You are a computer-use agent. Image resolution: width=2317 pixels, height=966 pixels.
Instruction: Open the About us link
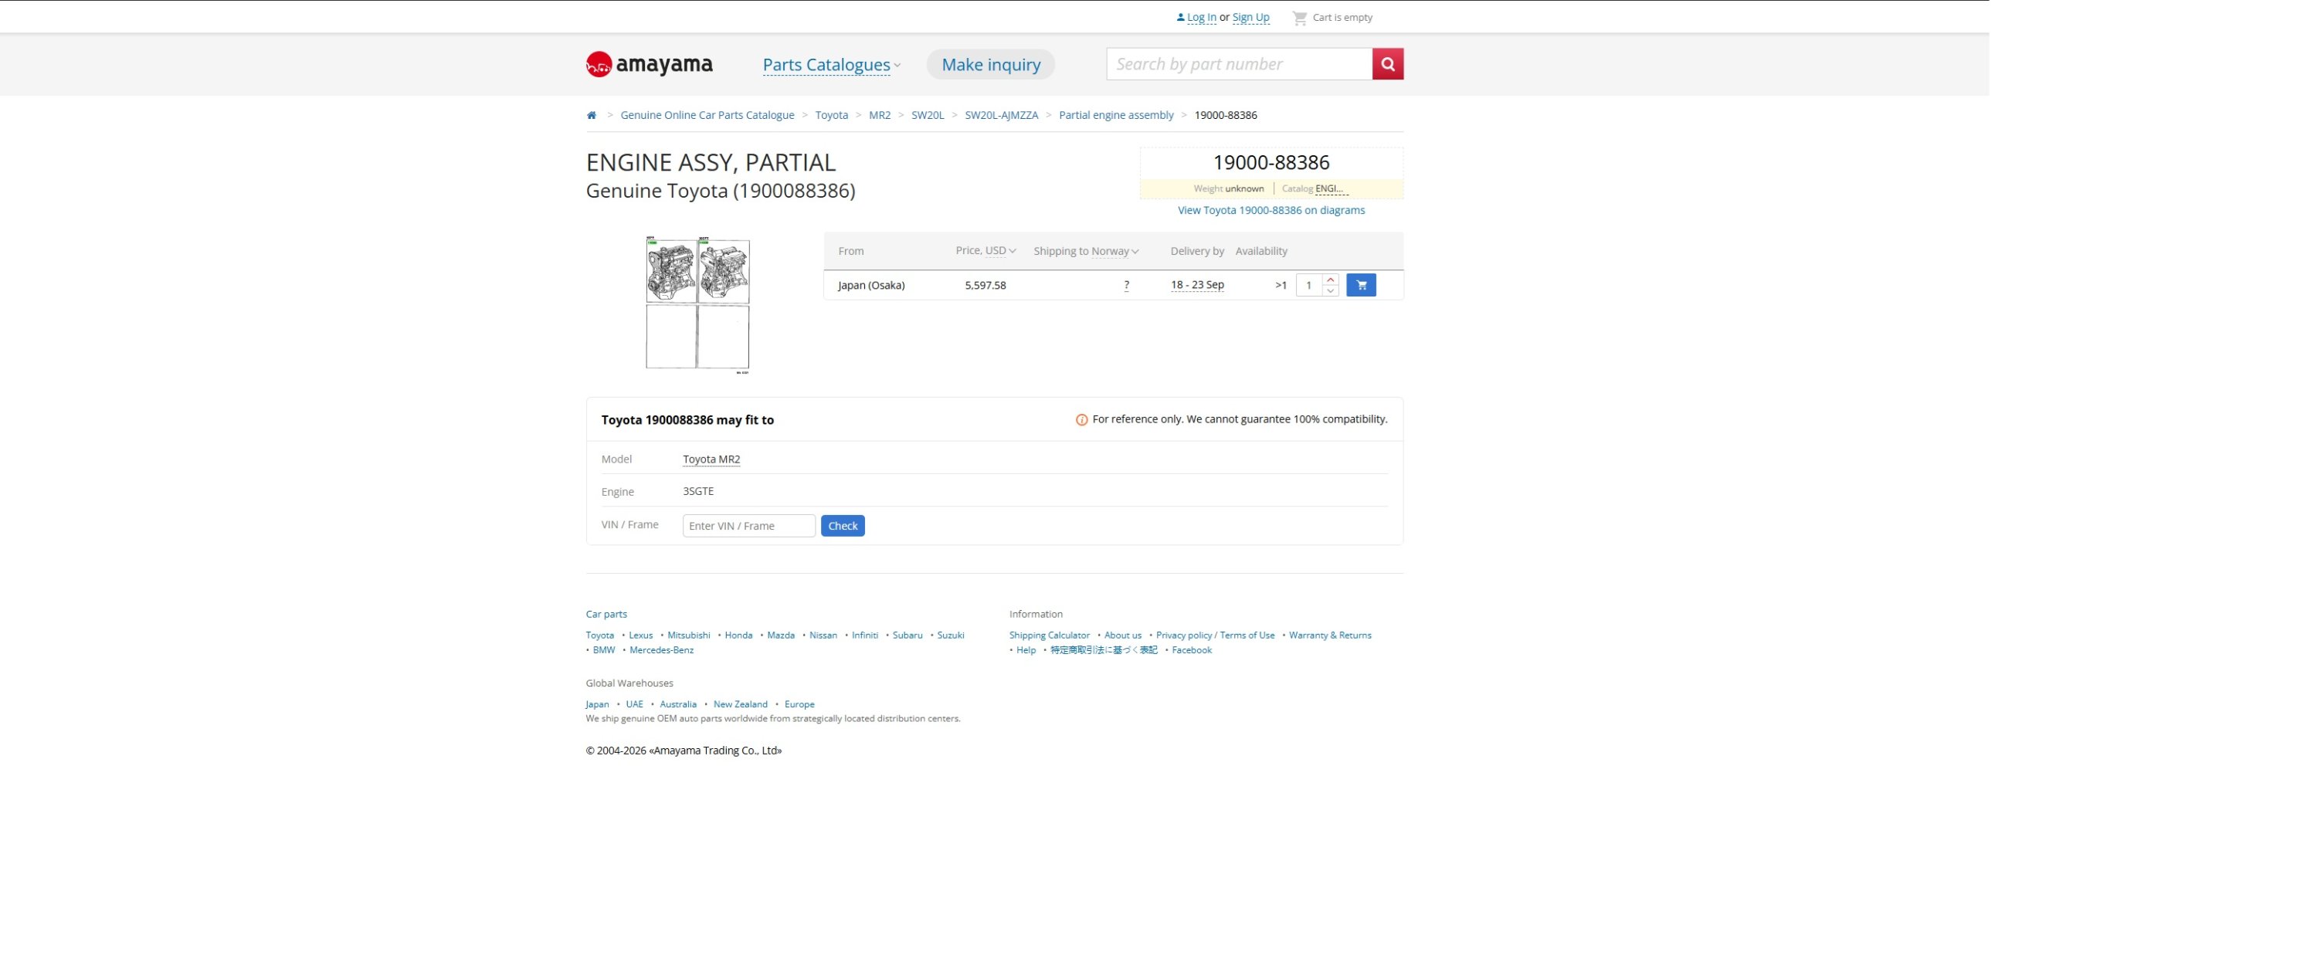pos(1122,635)
